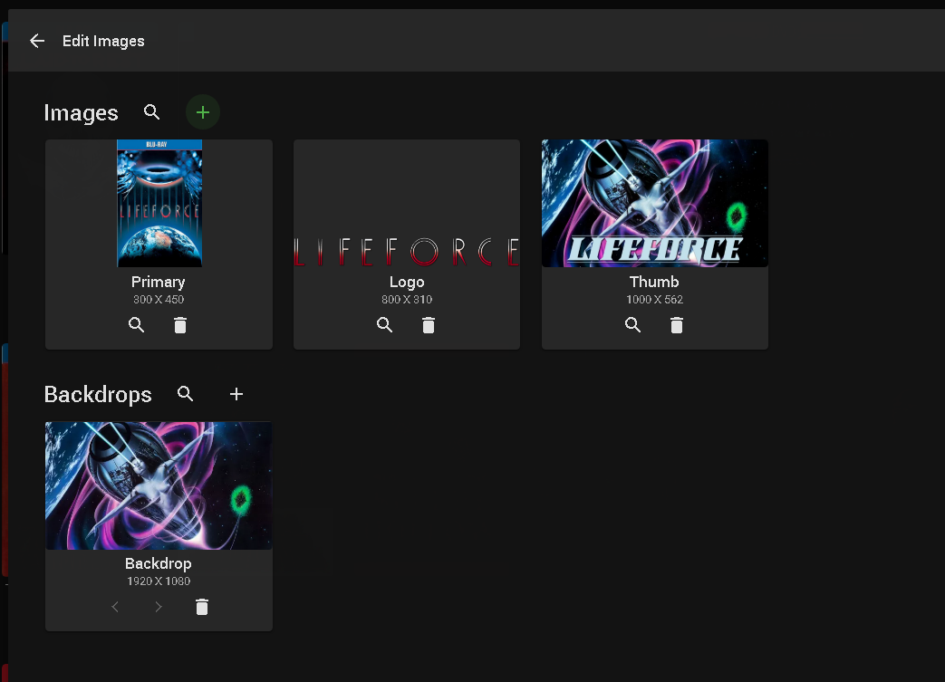Viewport: 945px width, 682px height.
Task: Search for a new Logo image
Action: 384,325
